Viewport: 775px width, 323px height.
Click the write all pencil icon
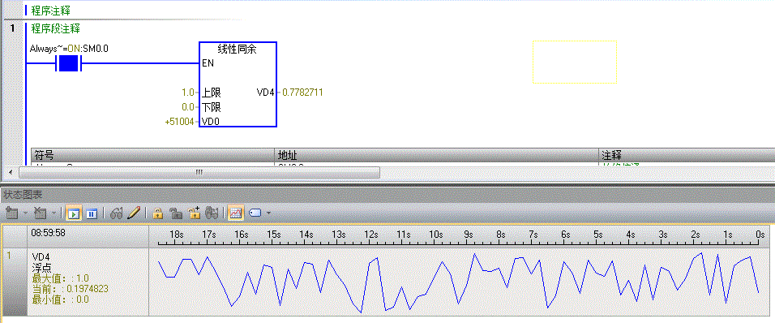pyautogui.click(x=134, y=213)
